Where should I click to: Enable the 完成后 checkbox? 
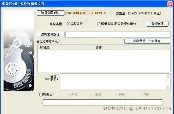pyautogui.click(x=41, y=94)
